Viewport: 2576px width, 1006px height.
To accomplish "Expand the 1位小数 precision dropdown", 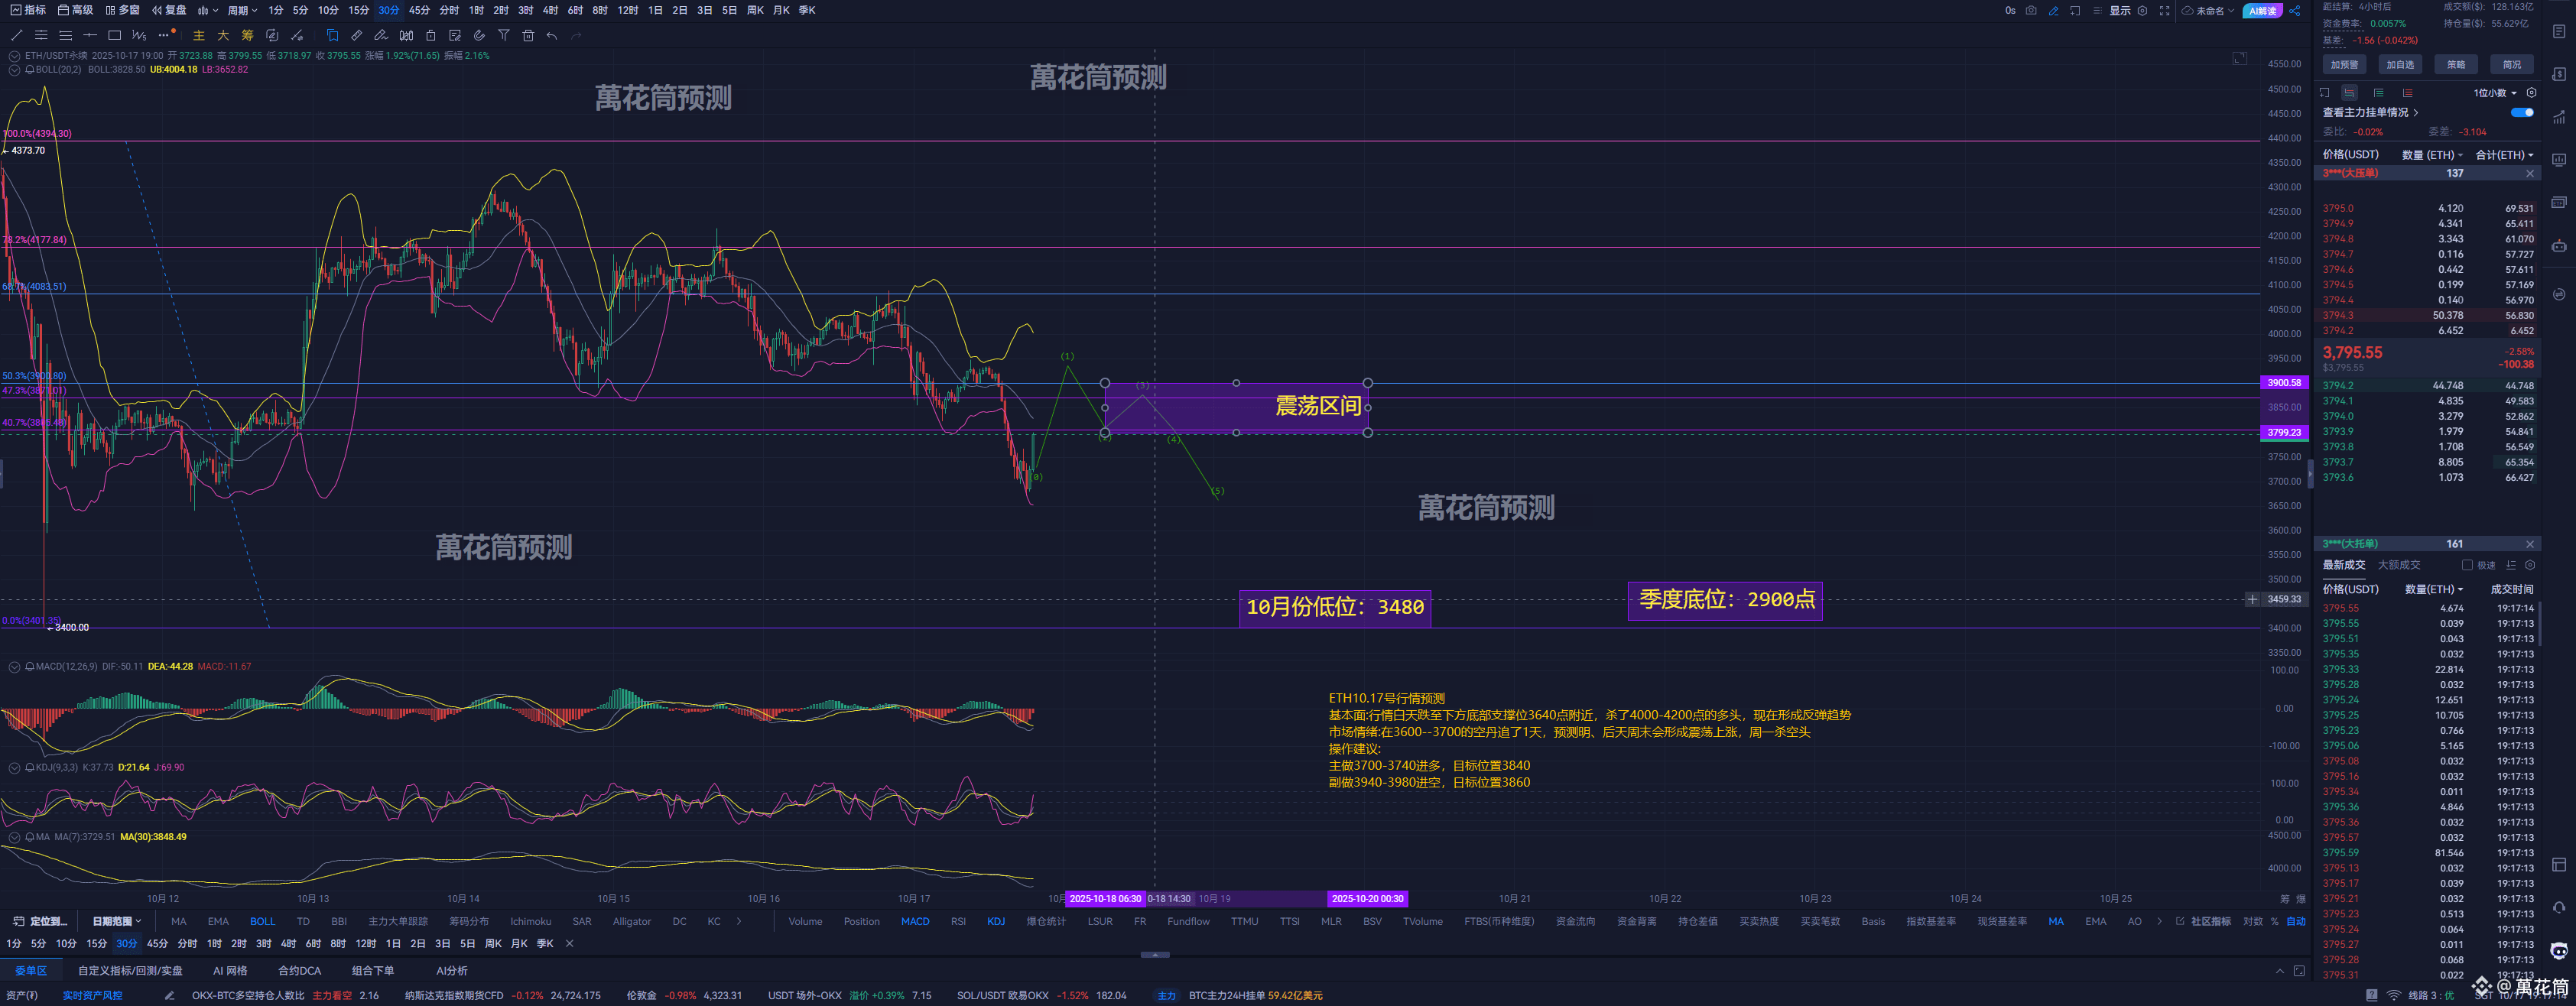I will pyautogui.click(x=2494, y=93).
